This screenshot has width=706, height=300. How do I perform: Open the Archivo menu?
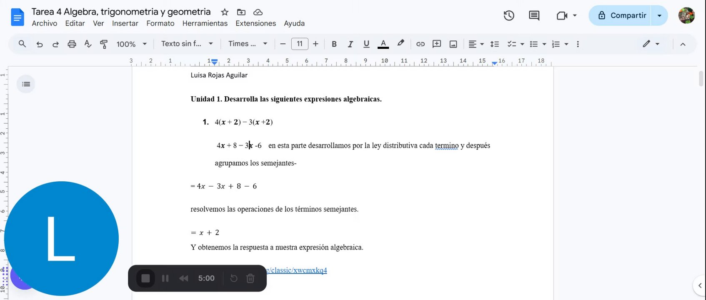[45, 23]
